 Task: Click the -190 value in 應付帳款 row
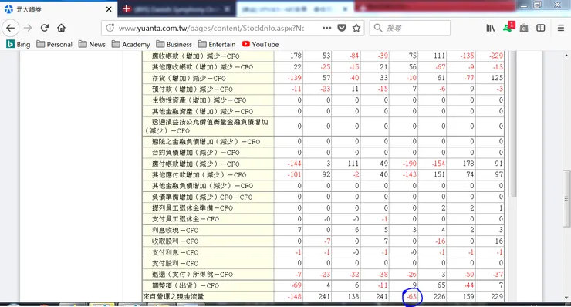pos(410,164)
